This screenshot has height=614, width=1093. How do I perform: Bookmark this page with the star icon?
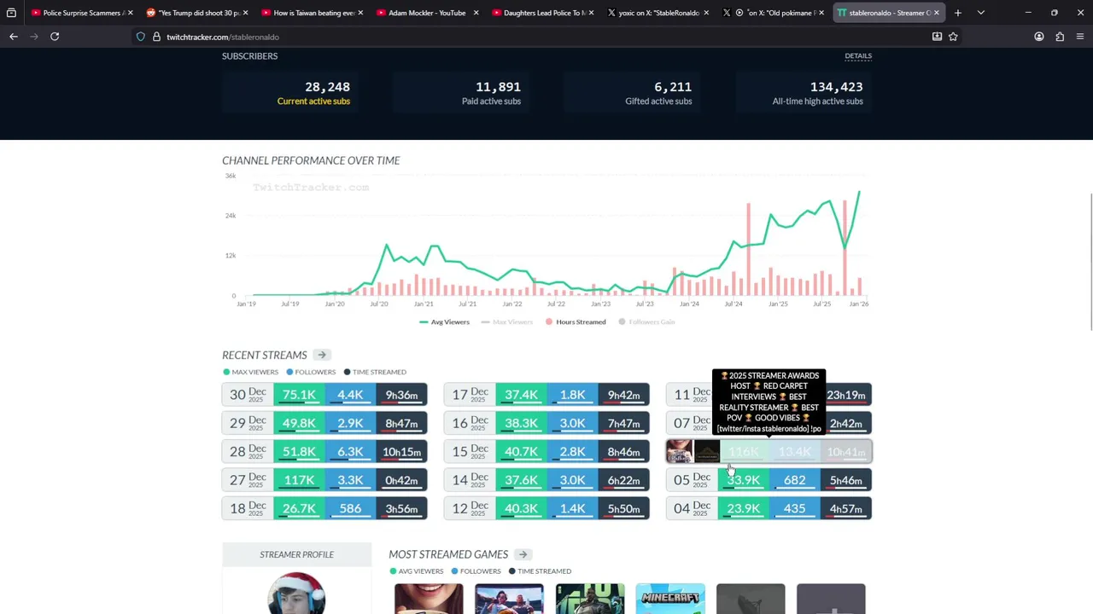coord(953,37)
